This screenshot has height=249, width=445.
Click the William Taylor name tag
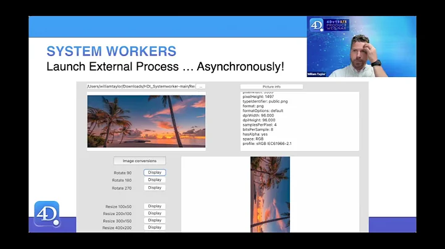click(x=316, y=74)
